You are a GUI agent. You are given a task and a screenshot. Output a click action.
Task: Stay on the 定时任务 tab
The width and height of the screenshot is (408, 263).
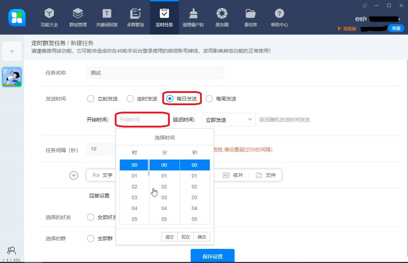coord(164,17)
